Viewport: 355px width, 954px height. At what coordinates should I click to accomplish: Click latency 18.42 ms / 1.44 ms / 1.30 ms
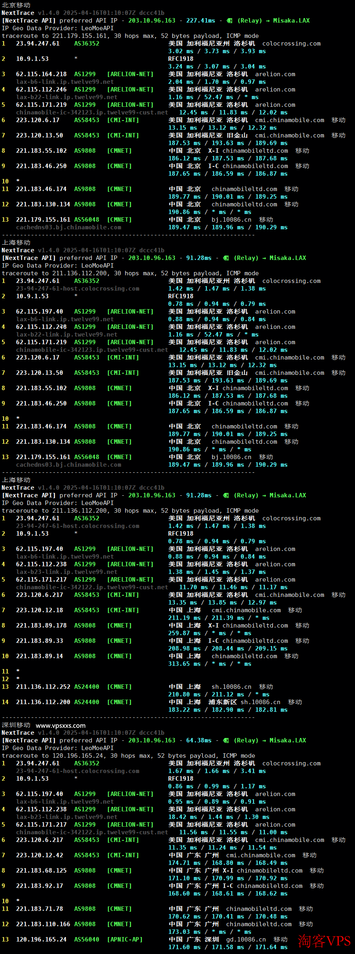pos(219,817)
